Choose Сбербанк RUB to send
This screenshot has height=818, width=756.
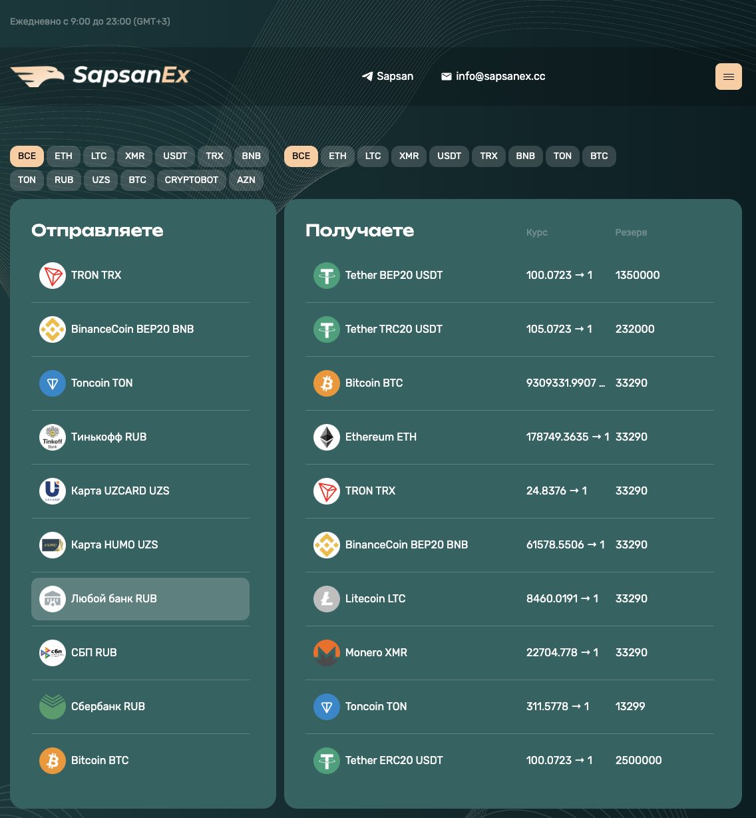click(140, 707)
